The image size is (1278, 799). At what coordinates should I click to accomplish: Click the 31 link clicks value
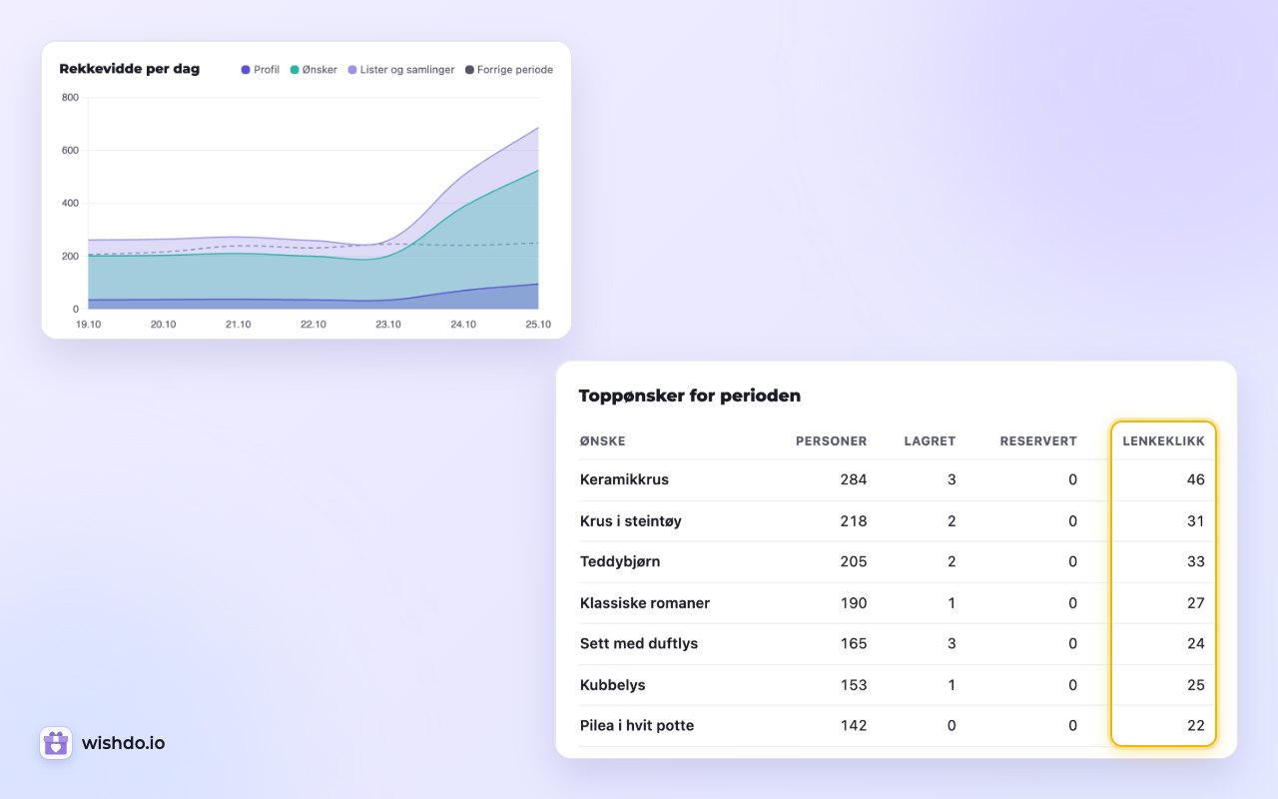(1196, 521)
